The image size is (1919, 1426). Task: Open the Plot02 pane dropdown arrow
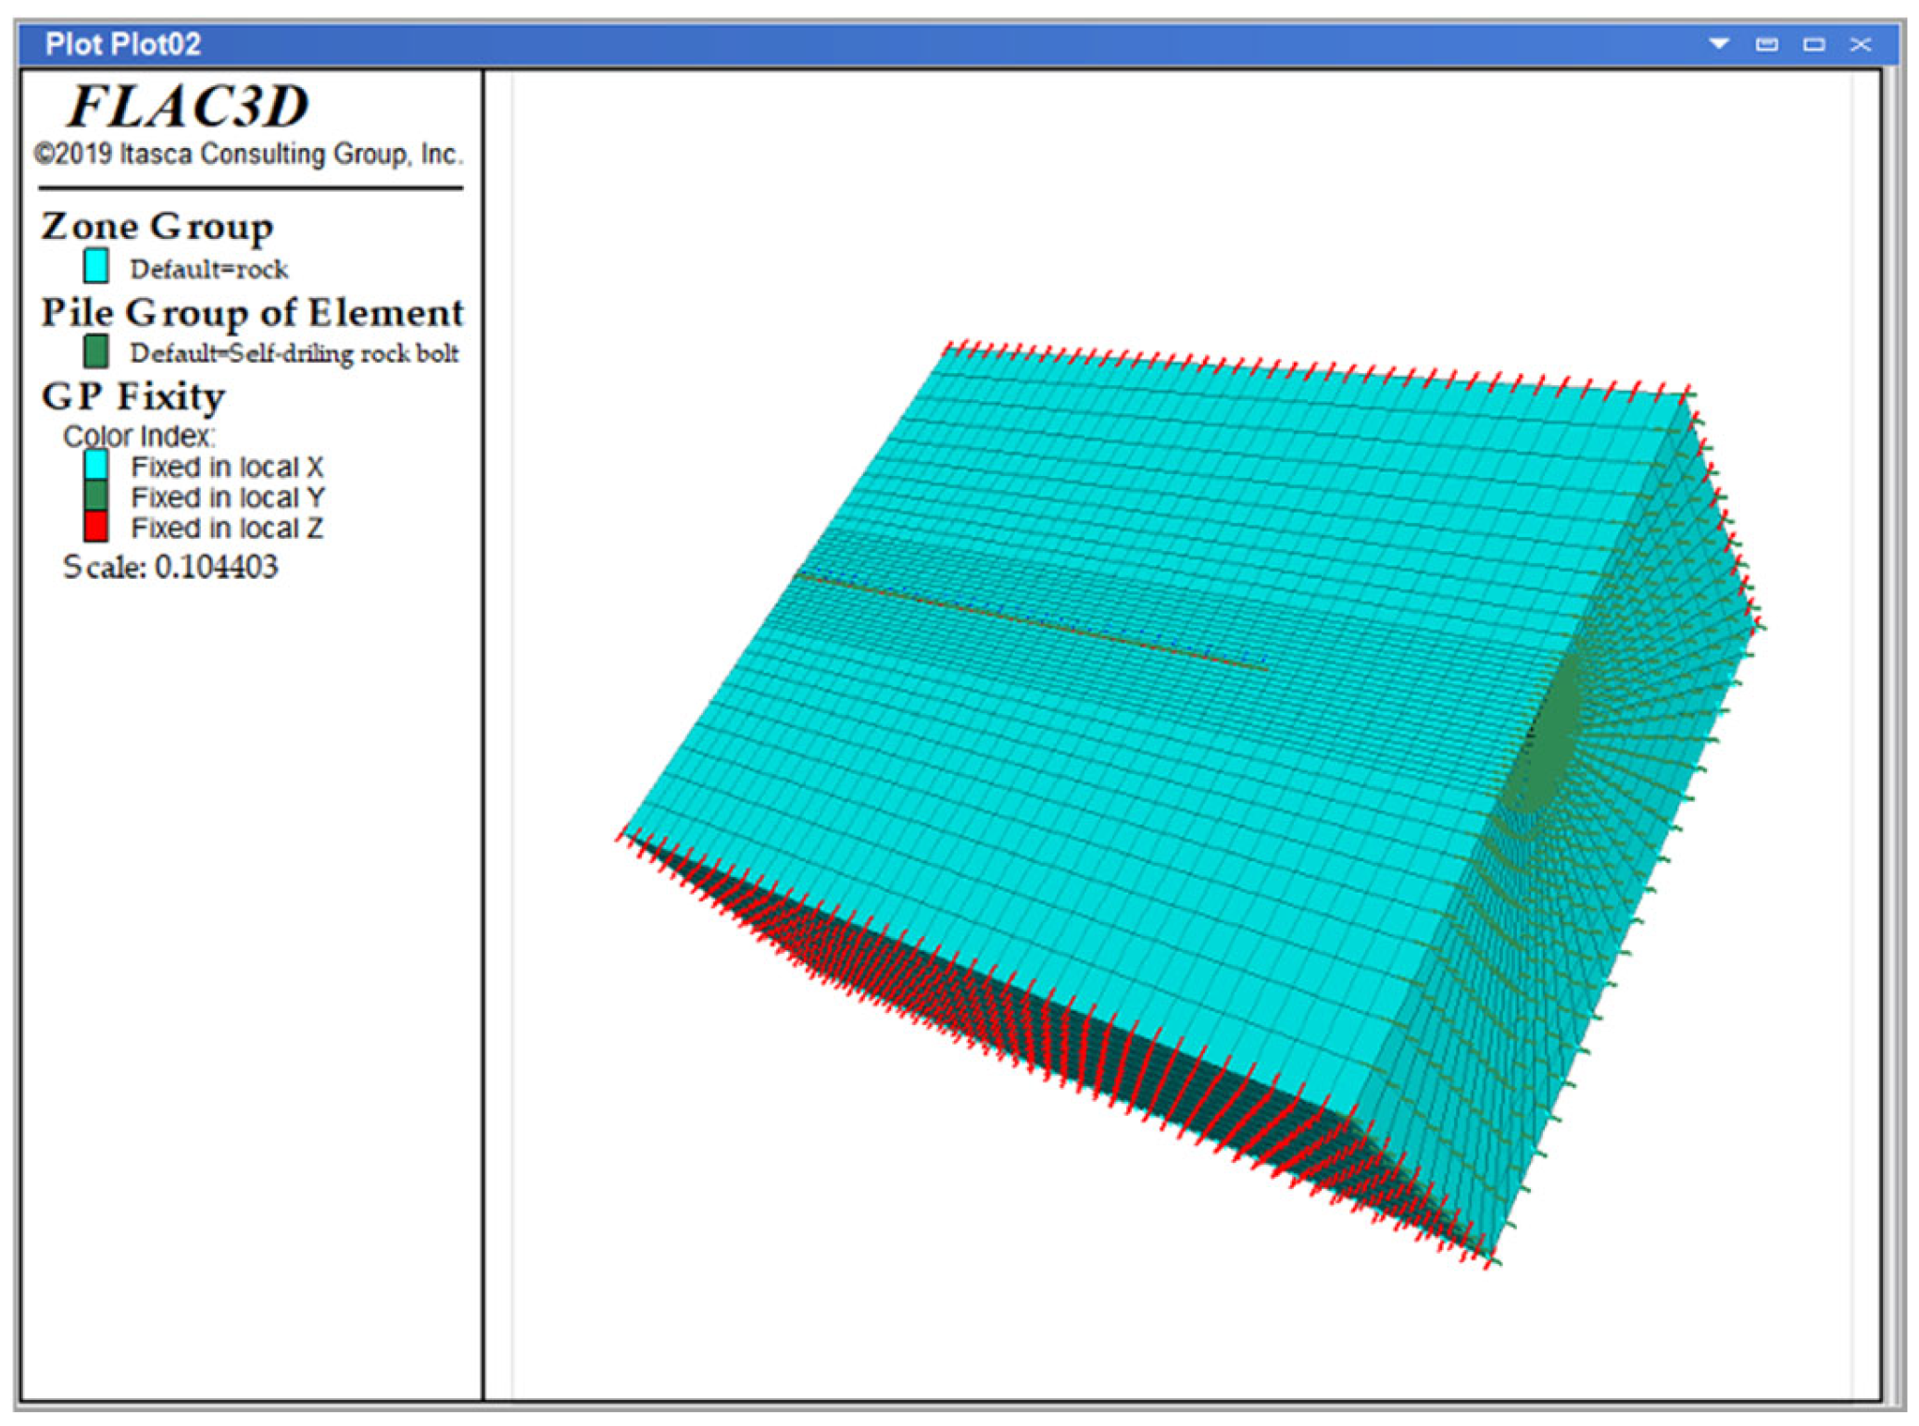coord(1718,44)
